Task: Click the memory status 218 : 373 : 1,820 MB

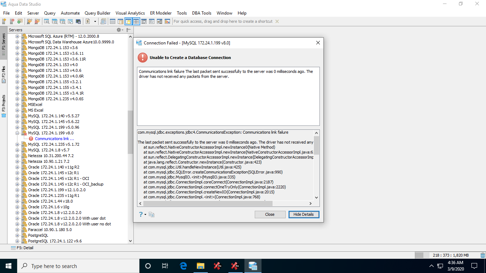Action: click(451, 255)
